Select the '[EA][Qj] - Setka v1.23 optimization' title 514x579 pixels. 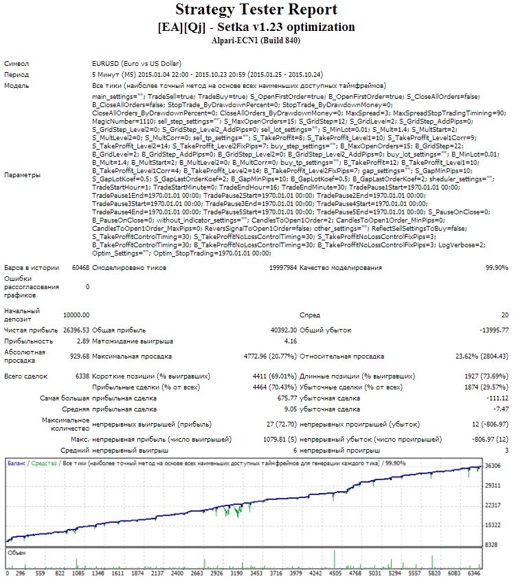click(256, 27)
